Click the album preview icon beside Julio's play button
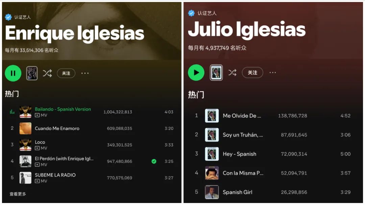Screen dimensions: 365x205 pos(216,73)
